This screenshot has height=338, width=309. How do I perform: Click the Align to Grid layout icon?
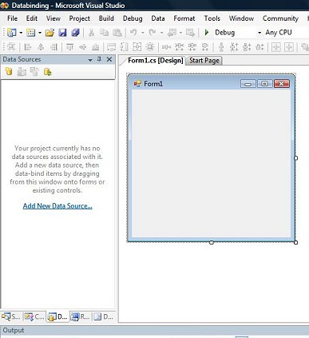(x=11, y=47)
